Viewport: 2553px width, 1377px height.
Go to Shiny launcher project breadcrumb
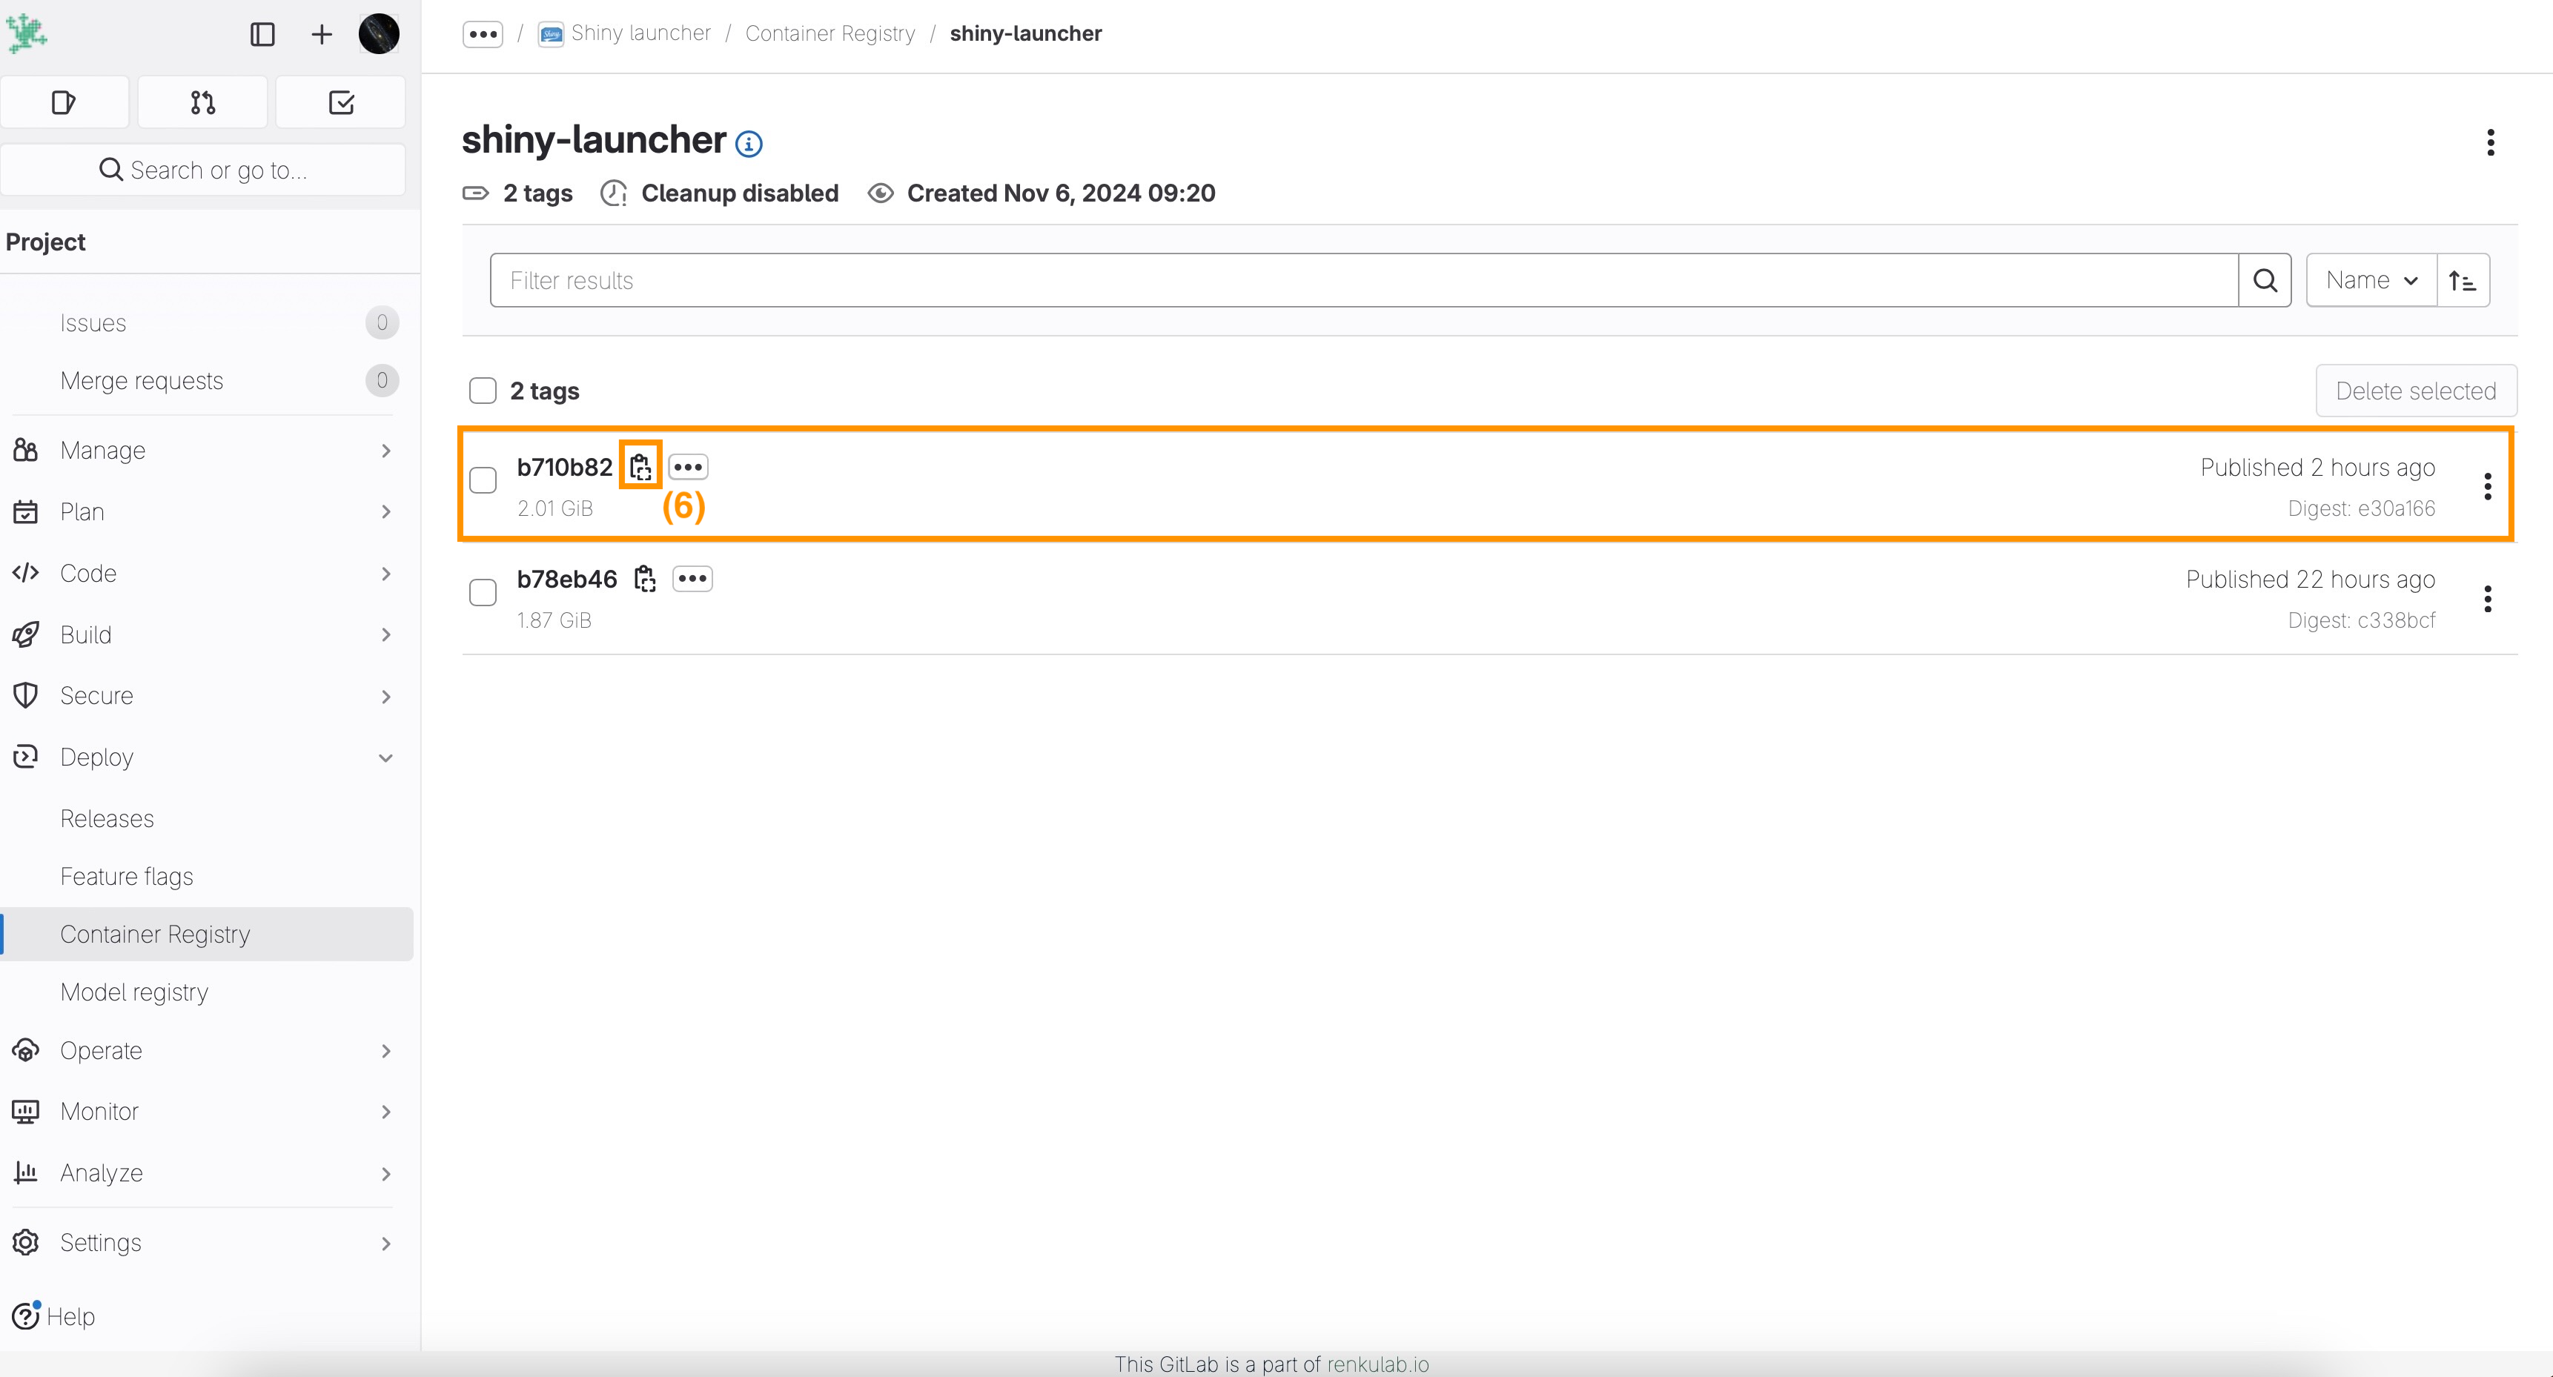pyautogui.click(x=624, y=33)
